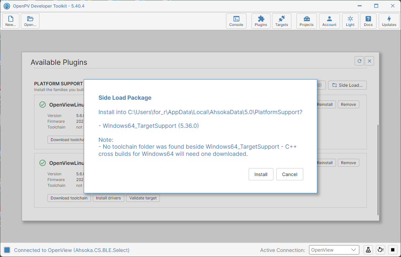The height and width of the screenshot is (257, 401).
Task: Click the stop square icon in status bar
Action: tap(393, 250)
